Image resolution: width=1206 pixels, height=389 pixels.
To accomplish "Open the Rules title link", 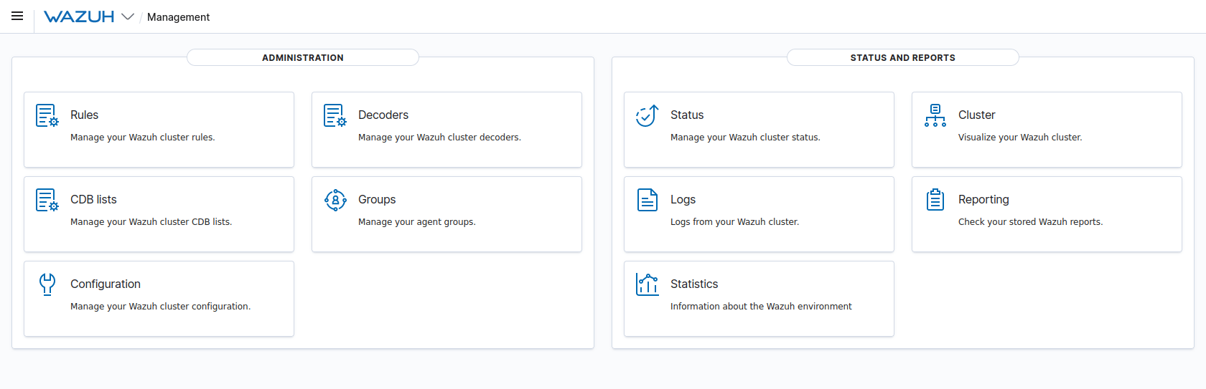I will 84,115.
